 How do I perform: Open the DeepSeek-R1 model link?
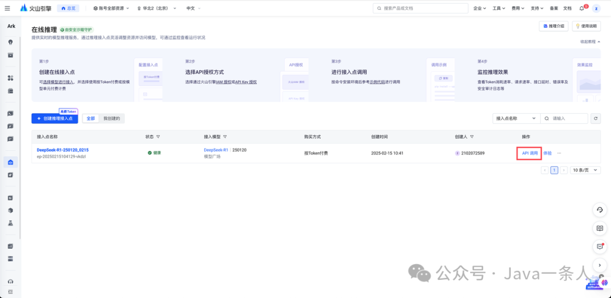[x=216, y=150]
